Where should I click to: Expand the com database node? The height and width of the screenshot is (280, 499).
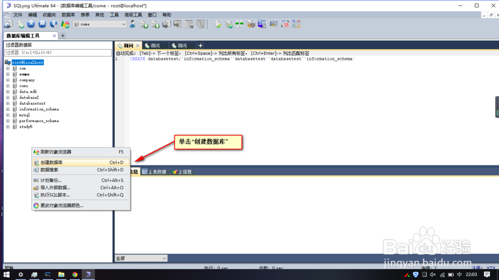(8, 68)
